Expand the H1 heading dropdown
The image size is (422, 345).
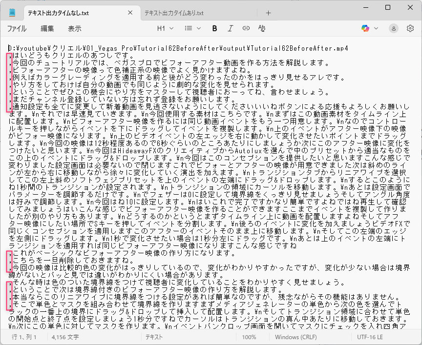pyautogui.click(x=165, y=28)
